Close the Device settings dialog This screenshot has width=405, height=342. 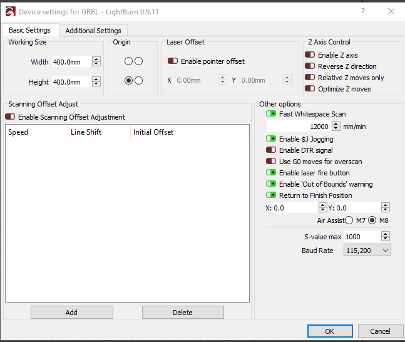click(391, 11)
